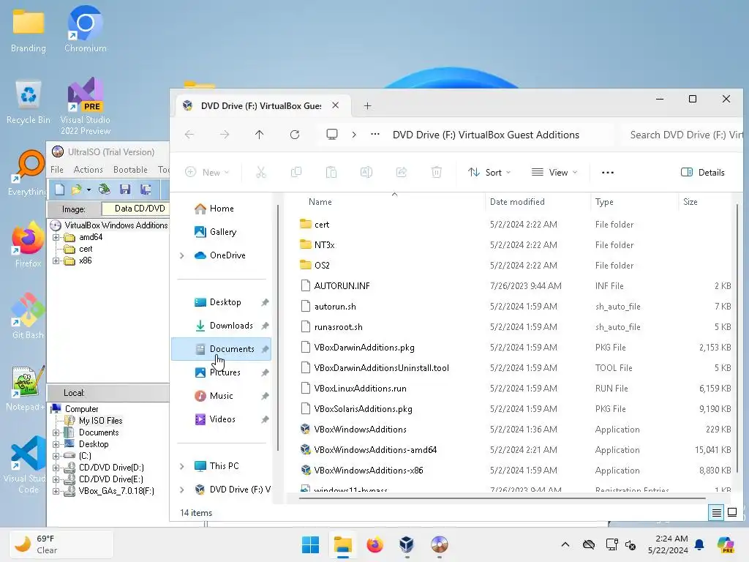Click the New document icon in UltraISO toolbar

point(60,190)
